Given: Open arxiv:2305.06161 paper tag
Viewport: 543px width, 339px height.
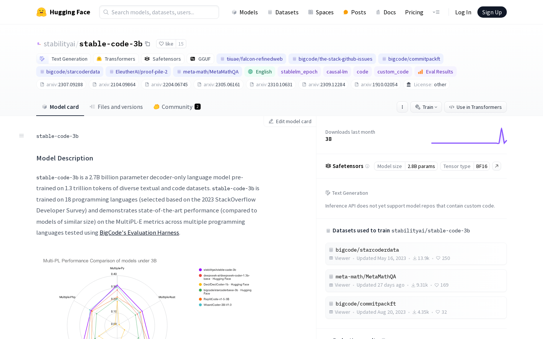Looking at the screenshot, I should point(219,84).
